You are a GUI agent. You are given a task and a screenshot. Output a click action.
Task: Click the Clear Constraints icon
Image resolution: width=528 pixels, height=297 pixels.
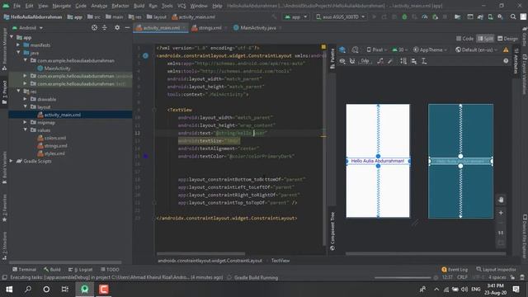(380, 61)
